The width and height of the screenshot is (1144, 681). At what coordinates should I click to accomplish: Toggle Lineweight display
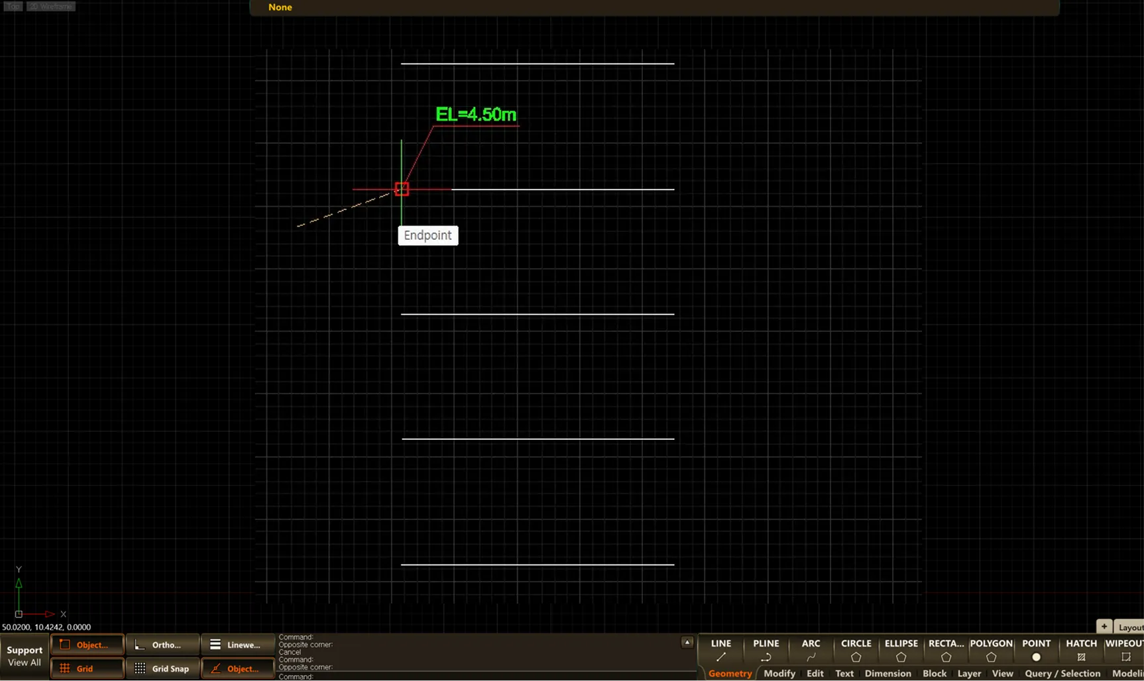238,645
